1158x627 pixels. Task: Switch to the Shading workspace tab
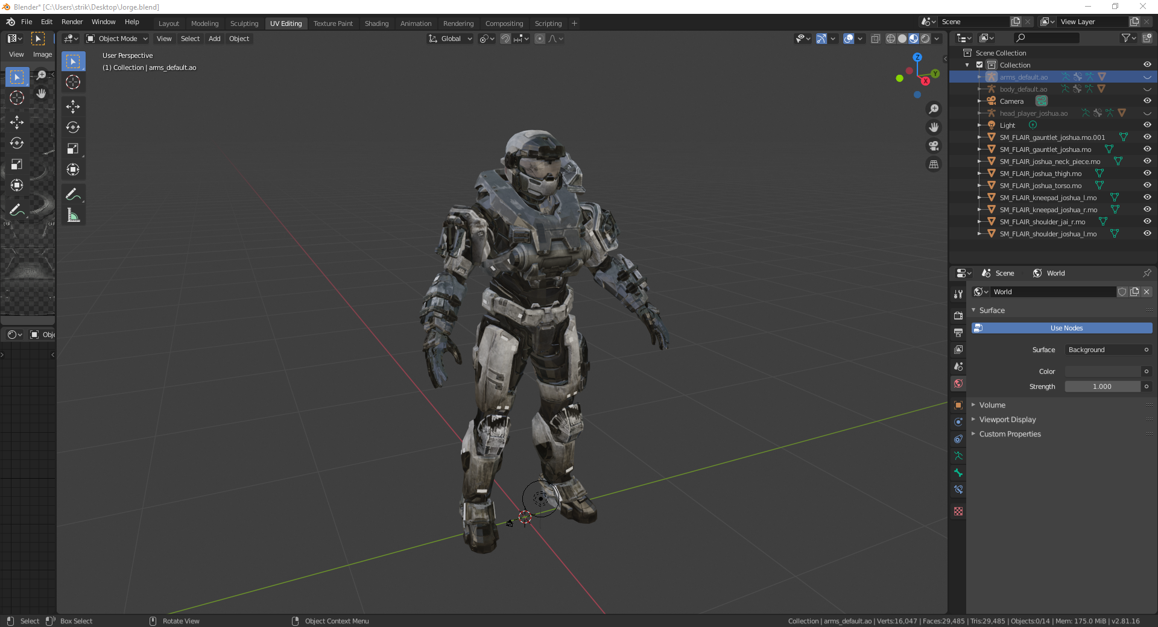pos(376,24)
